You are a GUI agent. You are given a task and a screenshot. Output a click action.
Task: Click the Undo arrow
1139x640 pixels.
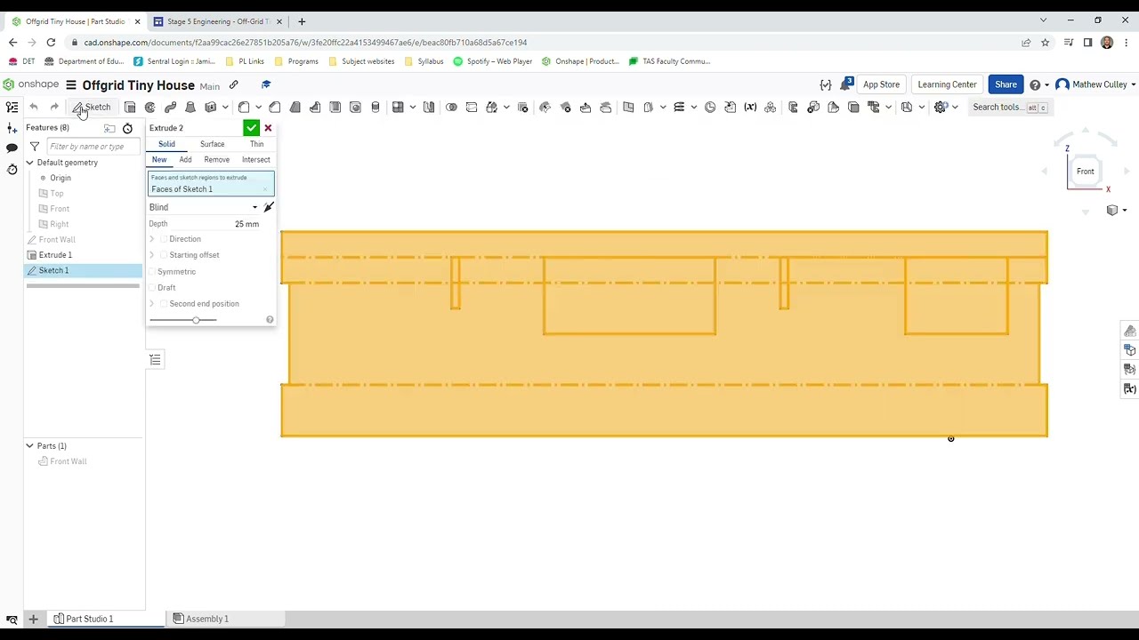34,107
